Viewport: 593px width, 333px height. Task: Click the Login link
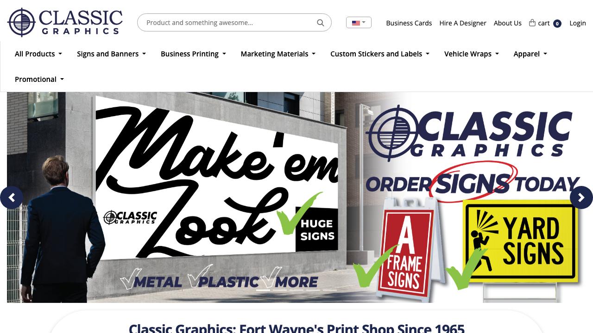coord(578,23)
